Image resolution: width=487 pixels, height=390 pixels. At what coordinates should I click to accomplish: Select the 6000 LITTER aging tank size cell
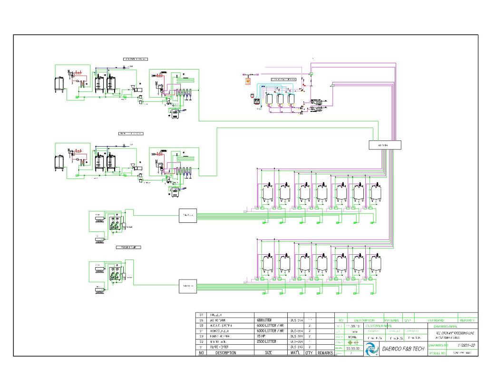tap(271, 320)
